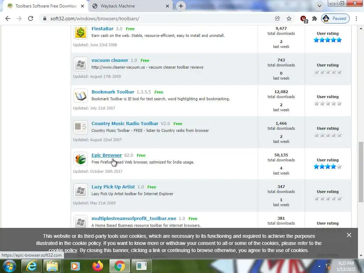Open the Lazy Pick Up Artist link
This screenshot has height=273, width=364.
pos(113,187)
